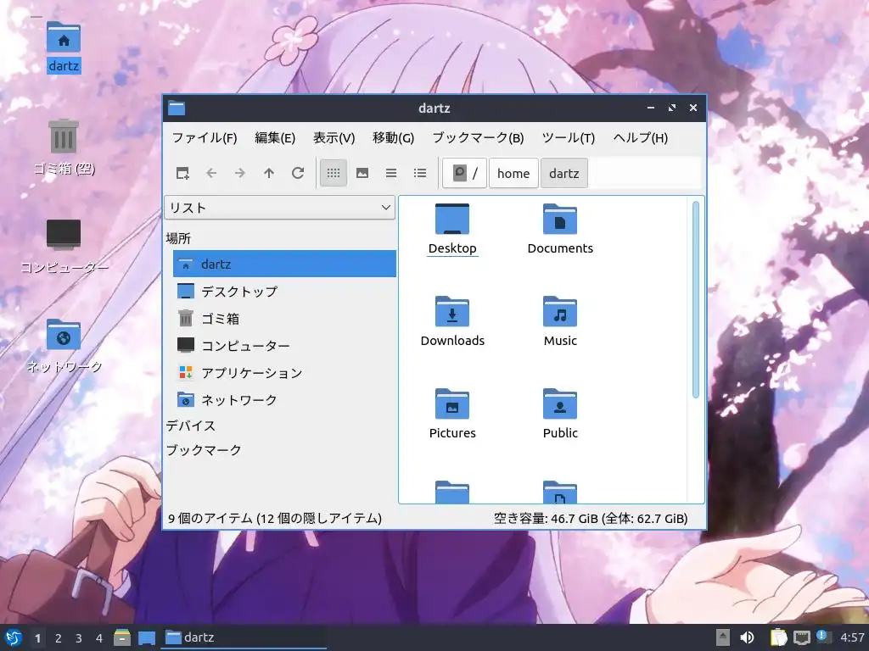Expand the リスト side pane dropdown
The image size is (869, 651).
(x=279, y=208)
